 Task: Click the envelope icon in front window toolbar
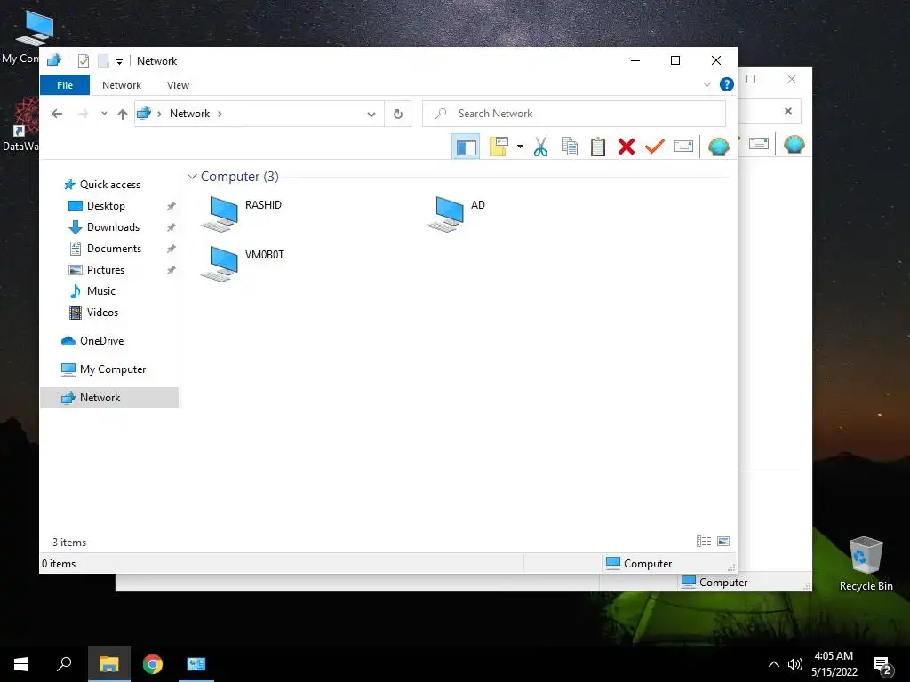683,147
